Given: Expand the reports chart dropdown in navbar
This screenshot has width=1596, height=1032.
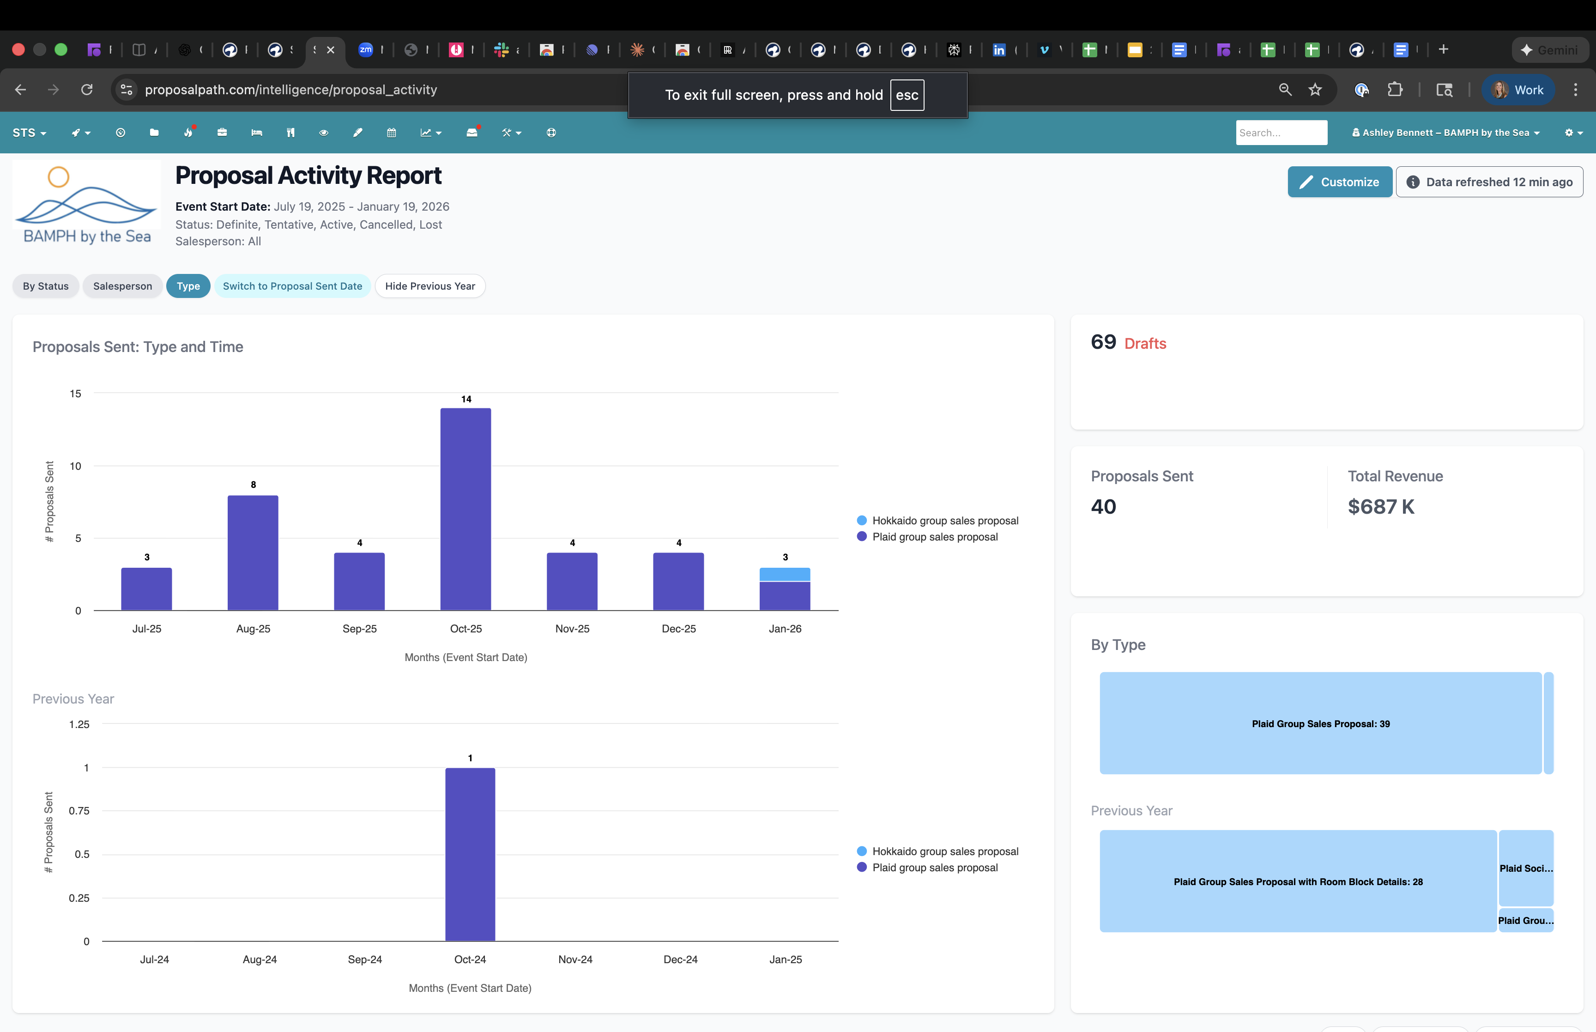Looking at the screenshot, I should [x=431, y=133].
